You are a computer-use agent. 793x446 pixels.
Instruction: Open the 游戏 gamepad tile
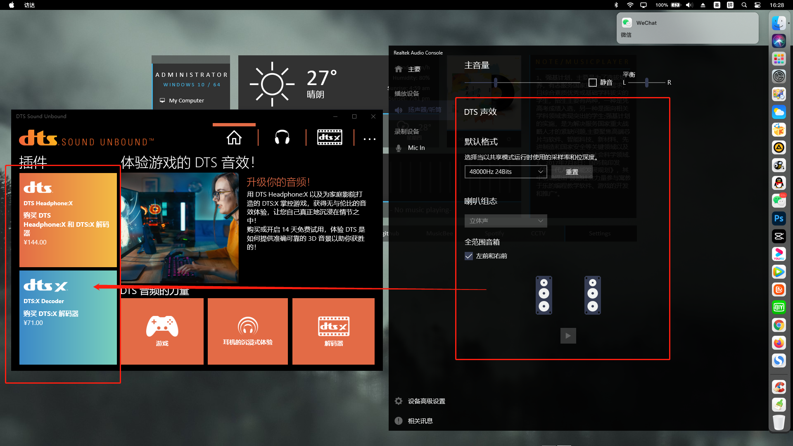162,331
